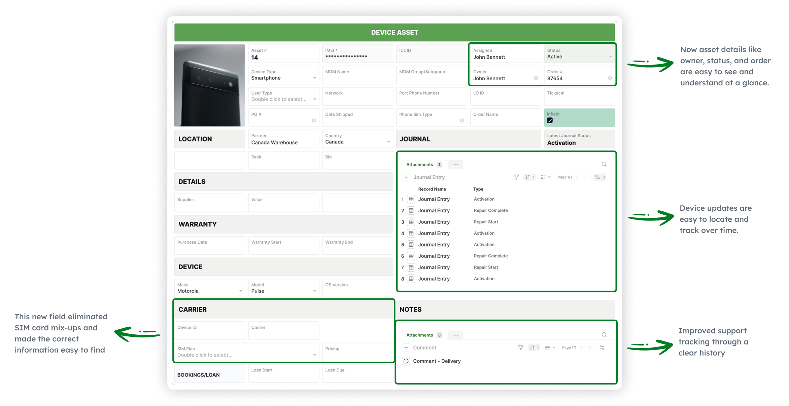Image resolution: width=789 pixels, height=406 pixels.
Task: Open the Device Type Smartphone dropdown
Action: pyautogui.click(x=314, y=78)
